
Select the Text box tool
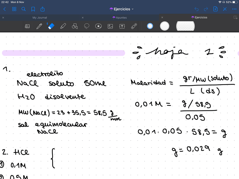point(122,26)
